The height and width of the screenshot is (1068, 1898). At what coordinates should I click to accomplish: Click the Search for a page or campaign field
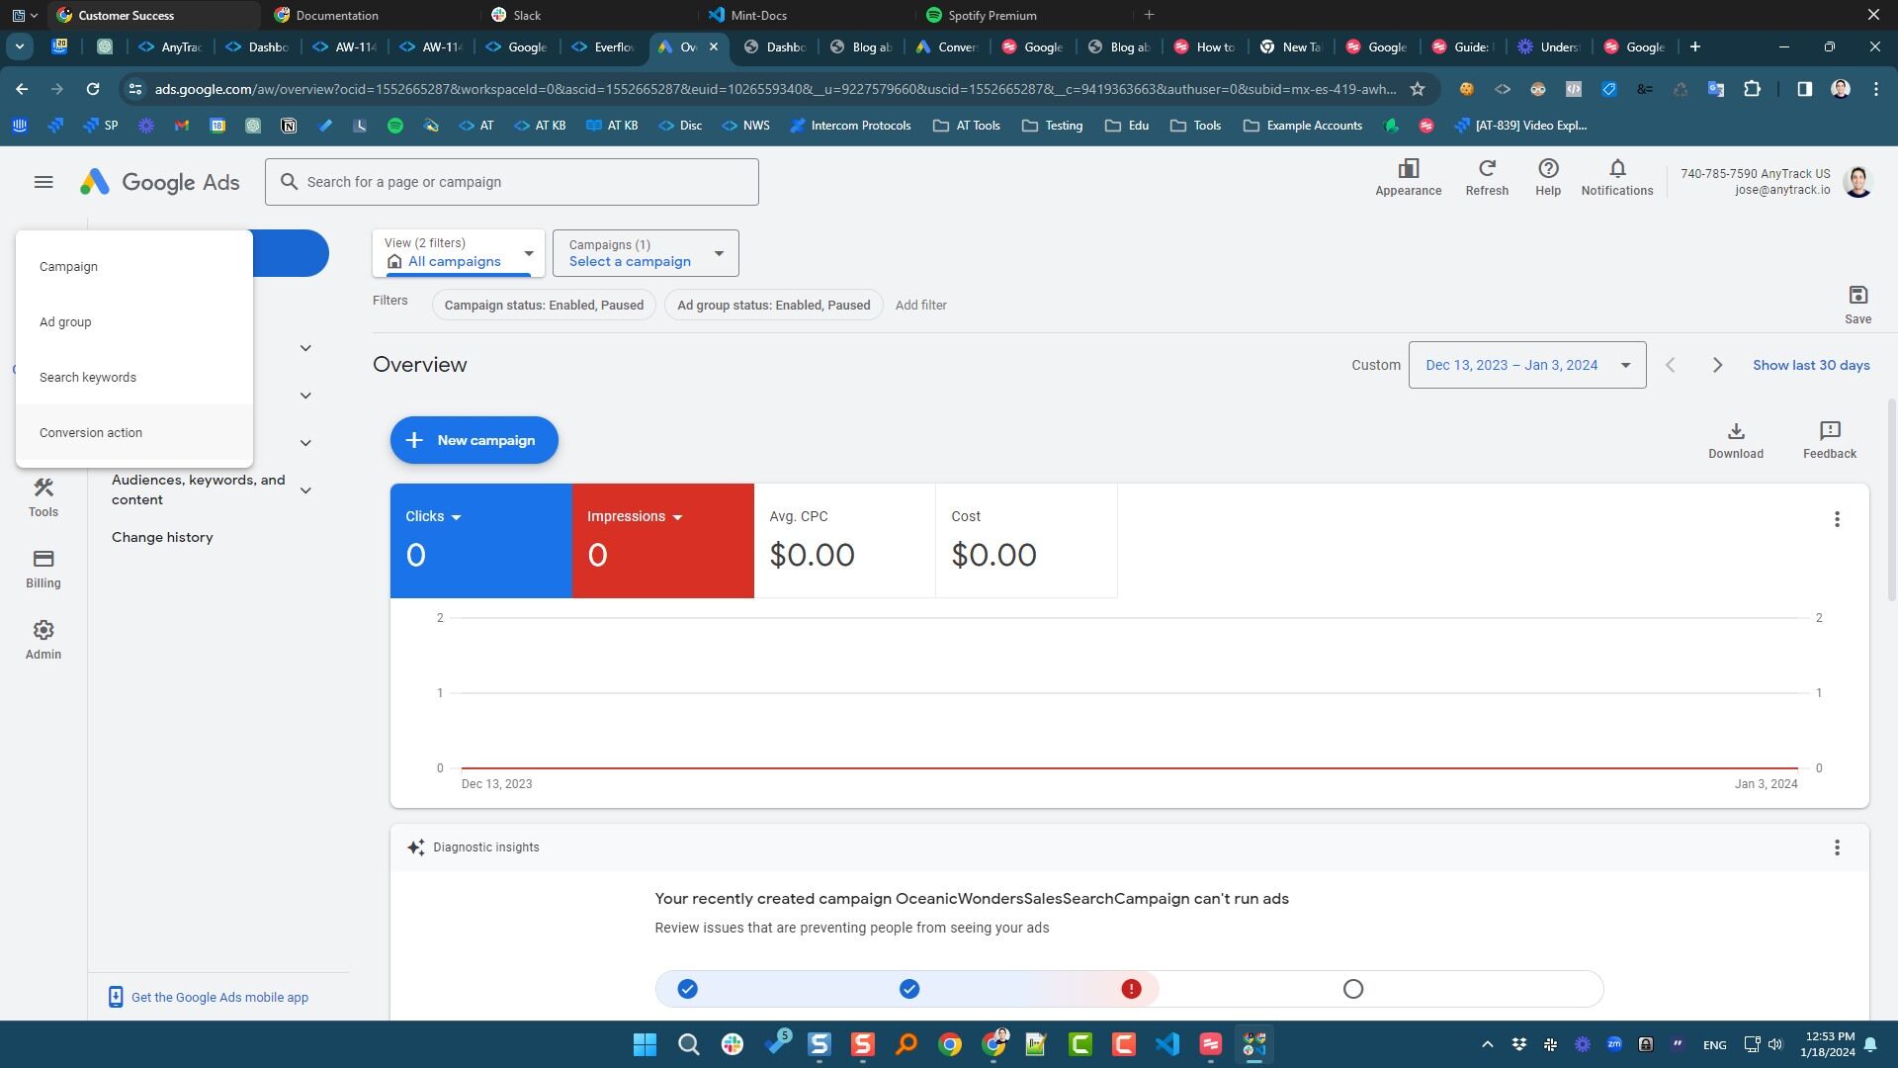point(512,181)
